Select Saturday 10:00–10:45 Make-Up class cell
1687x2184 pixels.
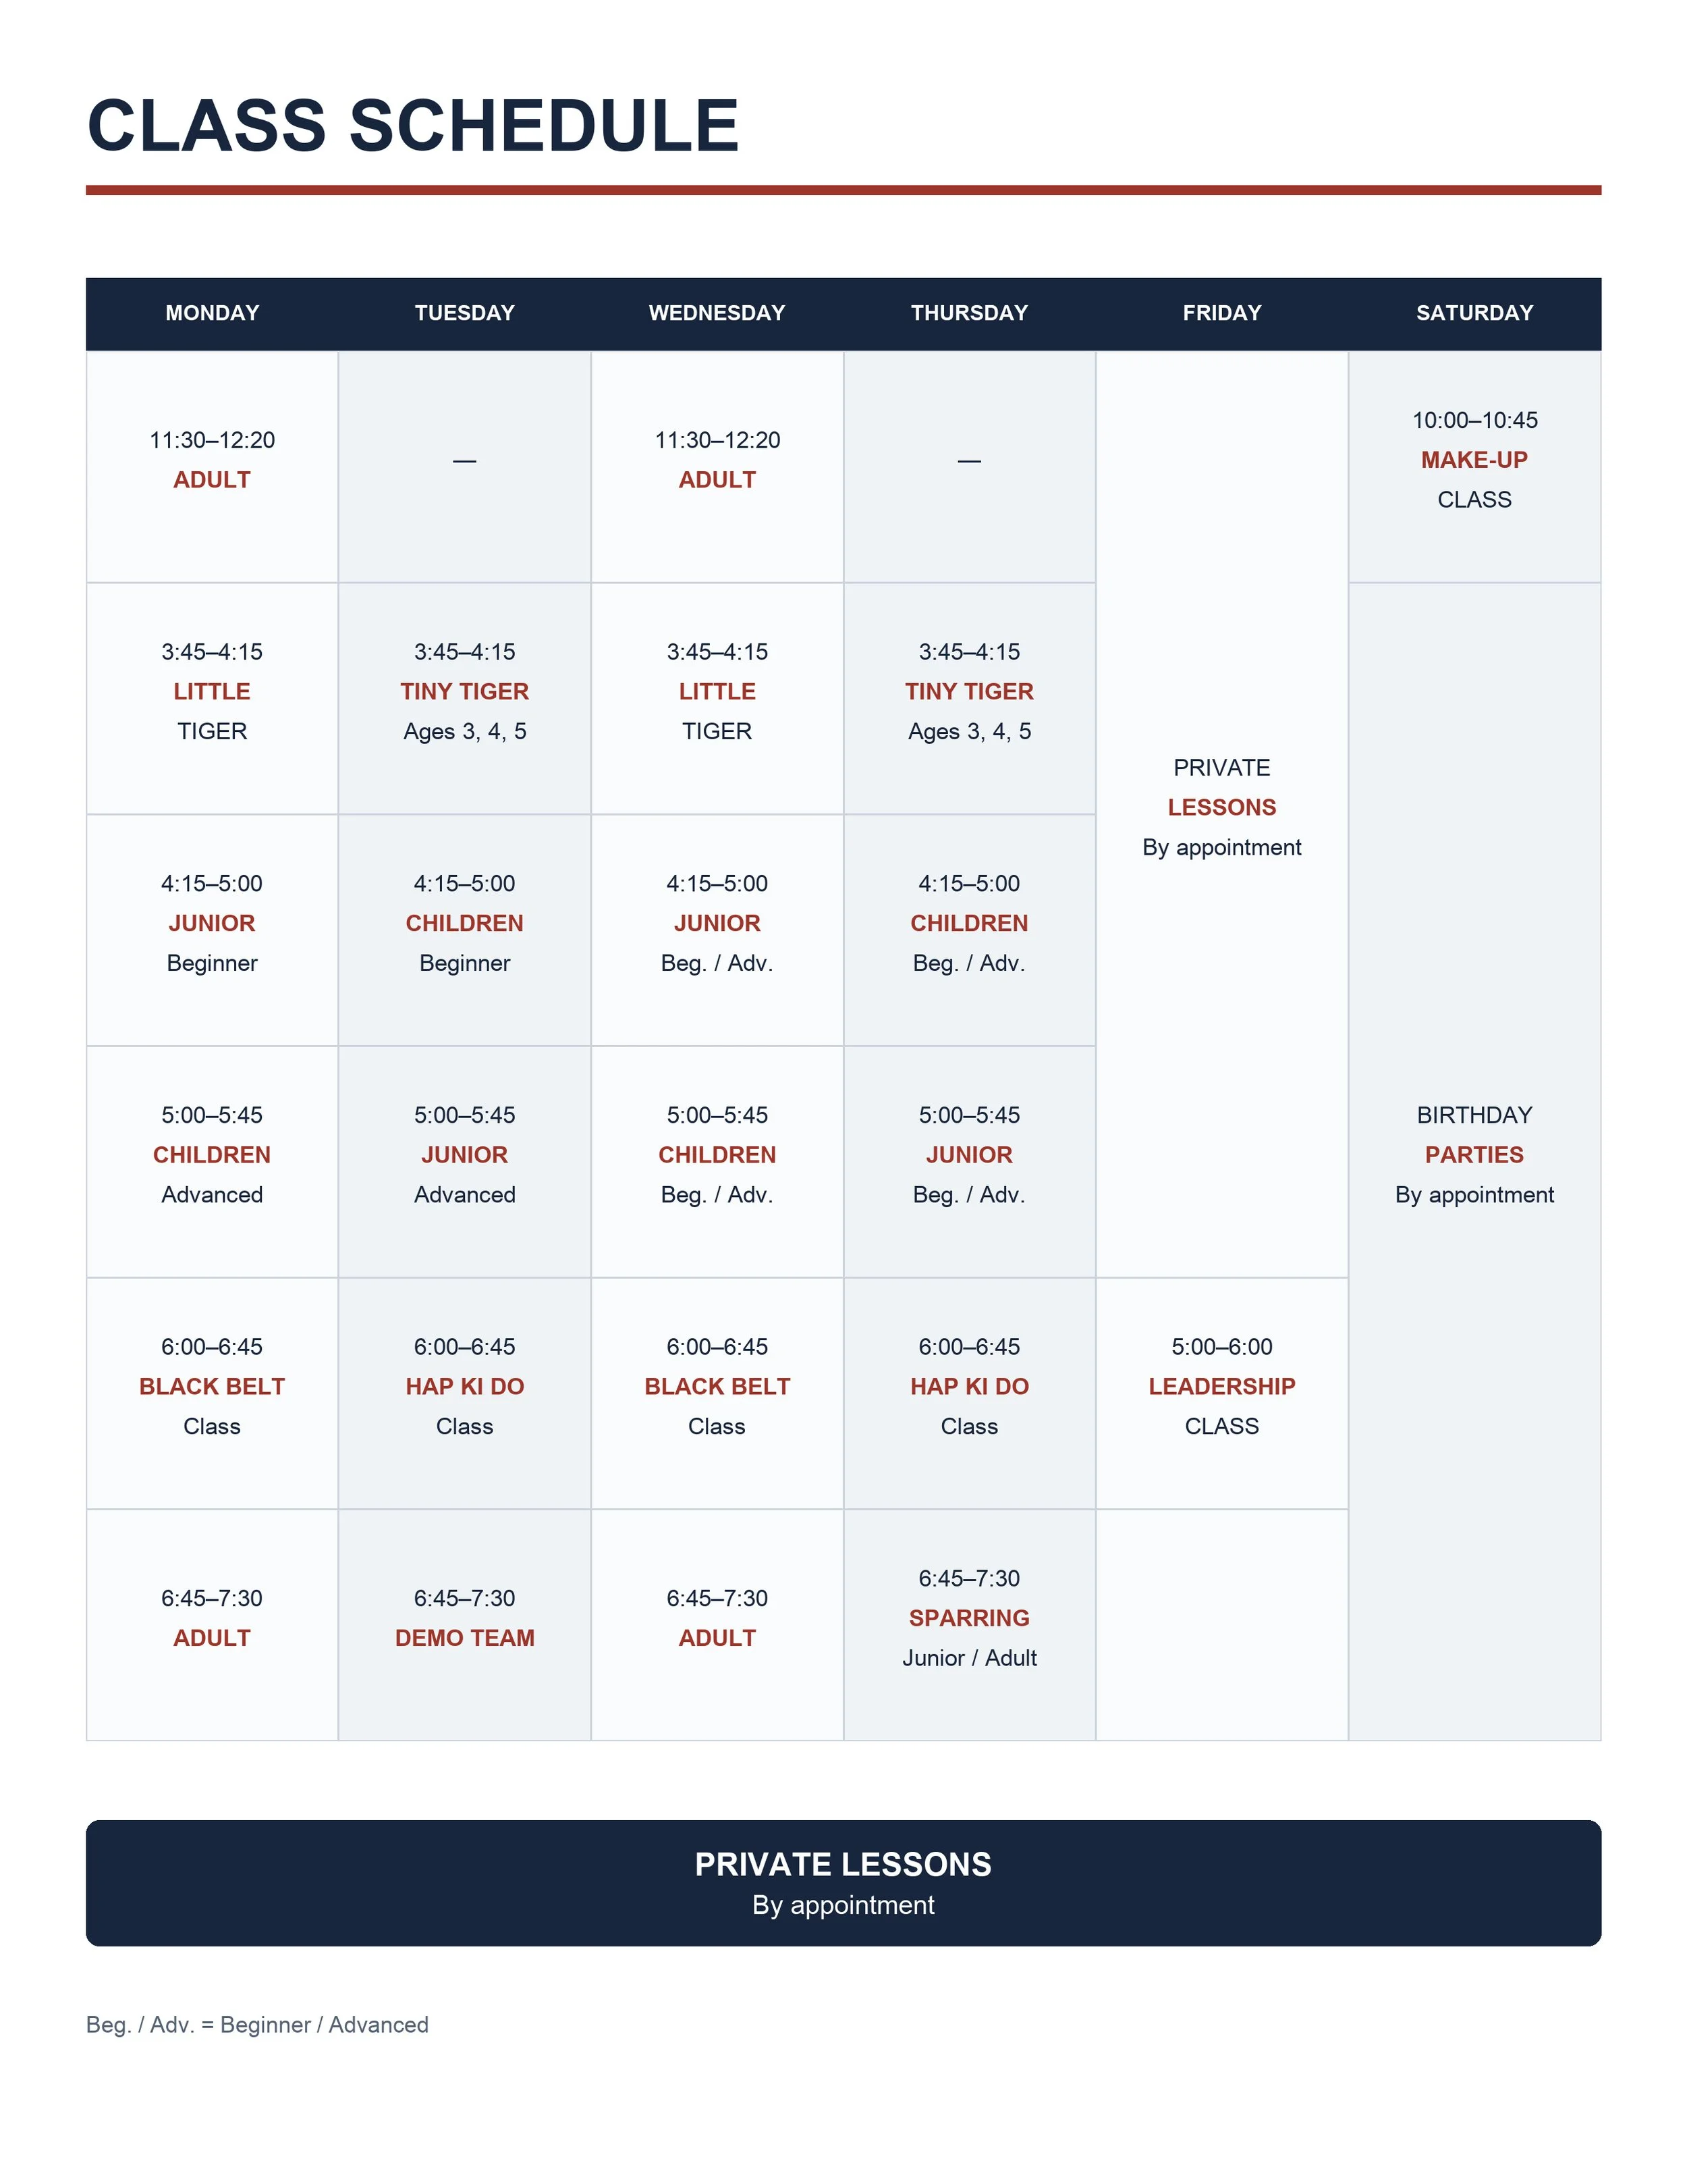1474,466
